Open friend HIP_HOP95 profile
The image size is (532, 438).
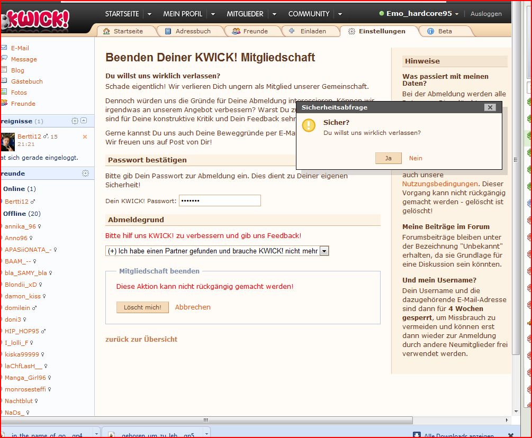coord(22,331)
